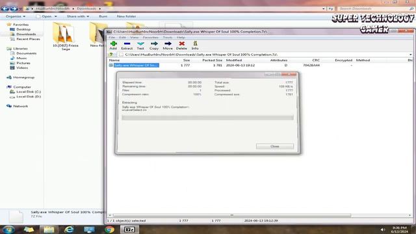Open the Edit menu in 7-Zip
Viewport: 416px width, 234px height.
coord(122,38)
